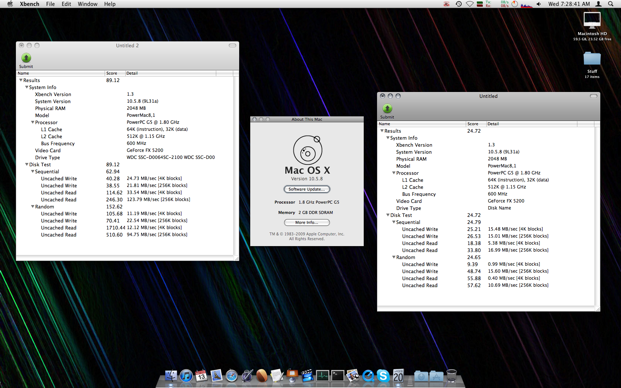Collapse System Info in Untitled 2

(x=27, y=87)
